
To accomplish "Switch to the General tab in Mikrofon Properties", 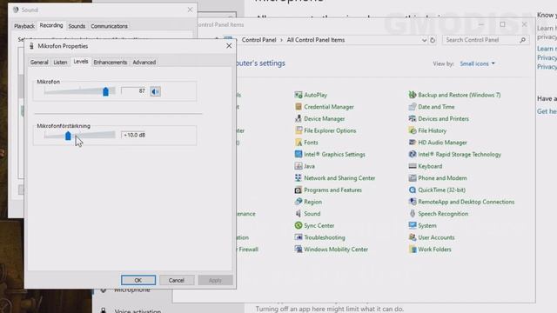I will [39, 62].
